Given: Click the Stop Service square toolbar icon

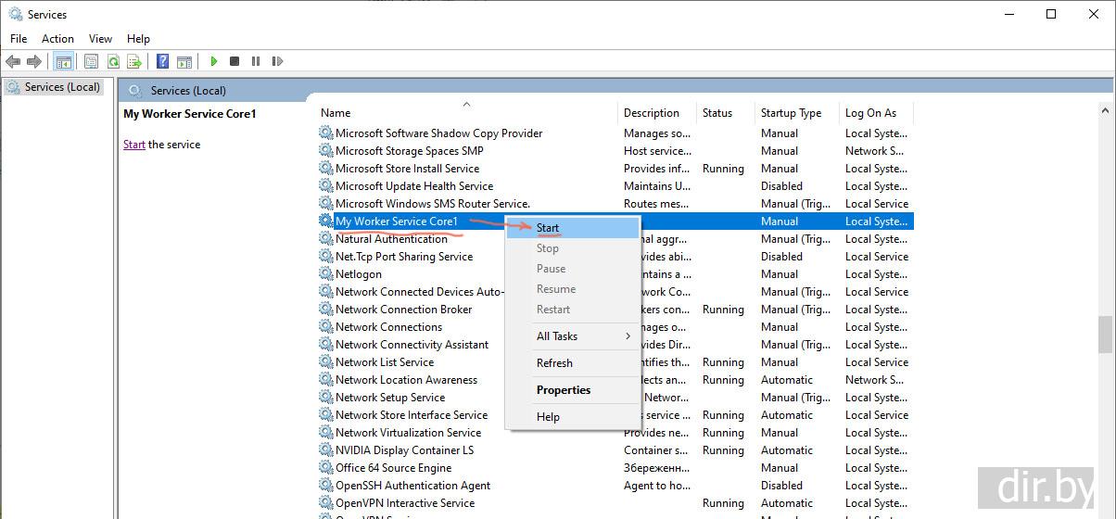Looking at the screenshot, I should tap(235, 61).
